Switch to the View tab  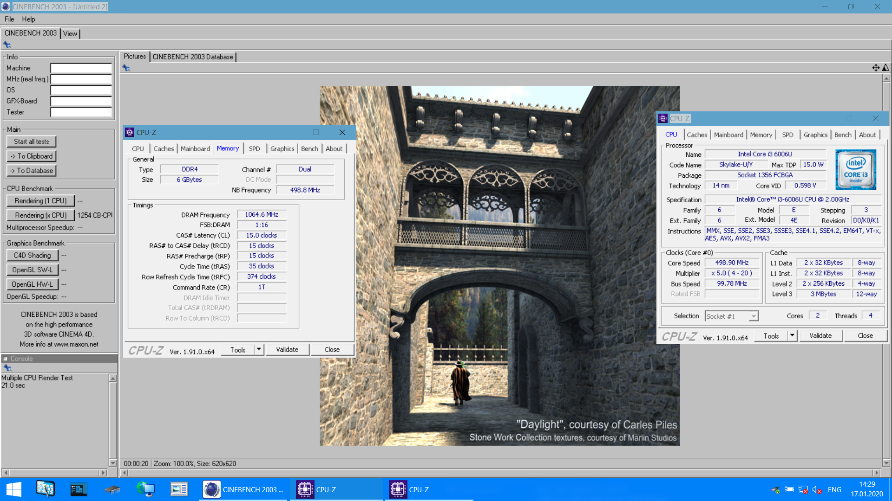point(70,33)
